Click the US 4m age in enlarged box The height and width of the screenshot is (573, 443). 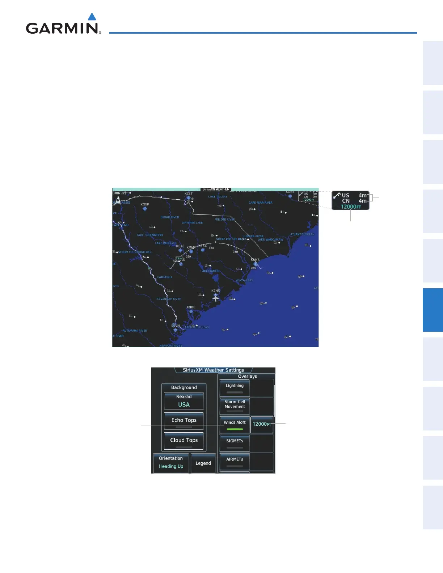(x=355, y=195)
